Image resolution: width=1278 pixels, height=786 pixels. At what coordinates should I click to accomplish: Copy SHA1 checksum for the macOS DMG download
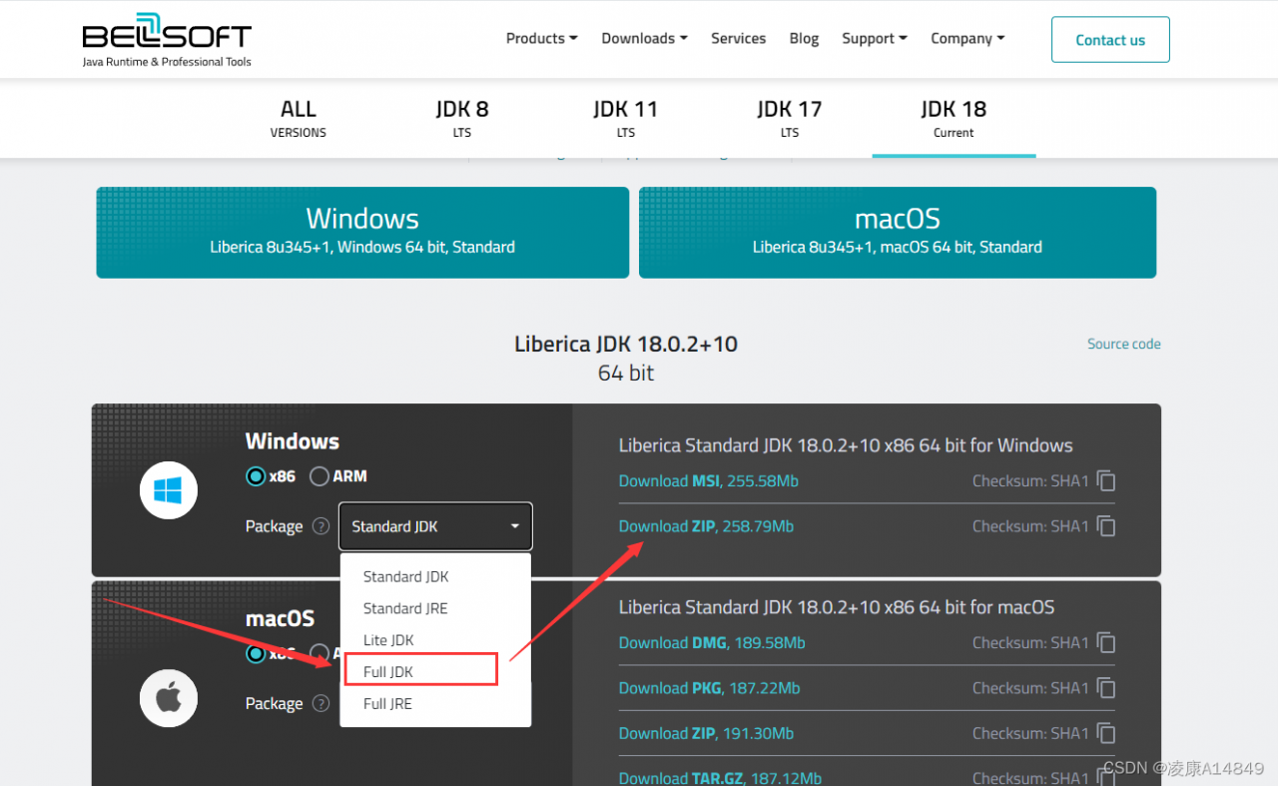(x=1106, y=643)
